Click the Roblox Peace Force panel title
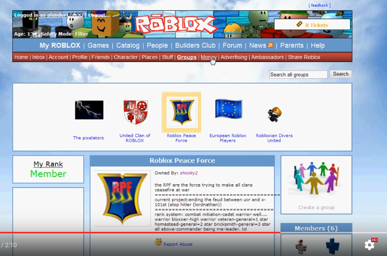 [182, 160]
